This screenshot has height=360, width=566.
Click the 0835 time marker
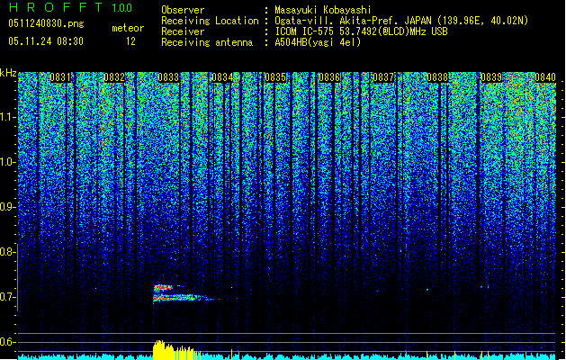coord(275,77)
